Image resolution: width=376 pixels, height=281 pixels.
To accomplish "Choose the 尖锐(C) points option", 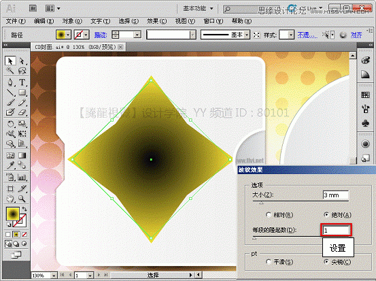I will [326, 262].
